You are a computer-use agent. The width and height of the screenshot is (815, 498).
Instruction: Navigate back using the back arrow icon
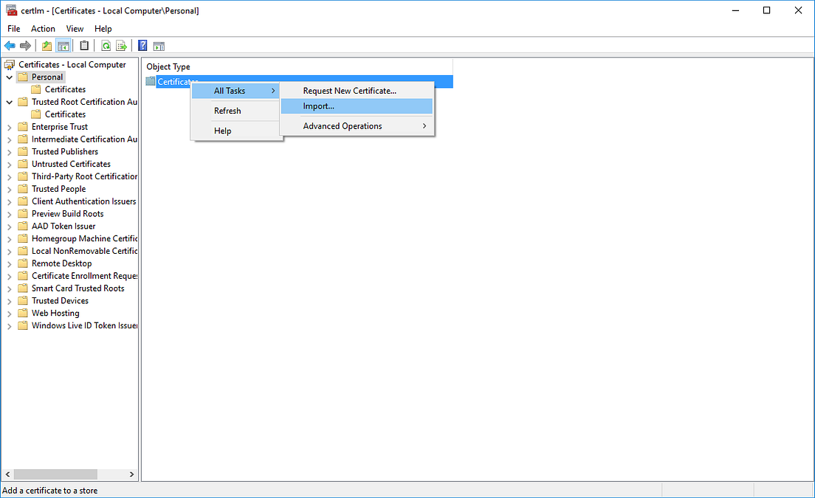[10, 45]
